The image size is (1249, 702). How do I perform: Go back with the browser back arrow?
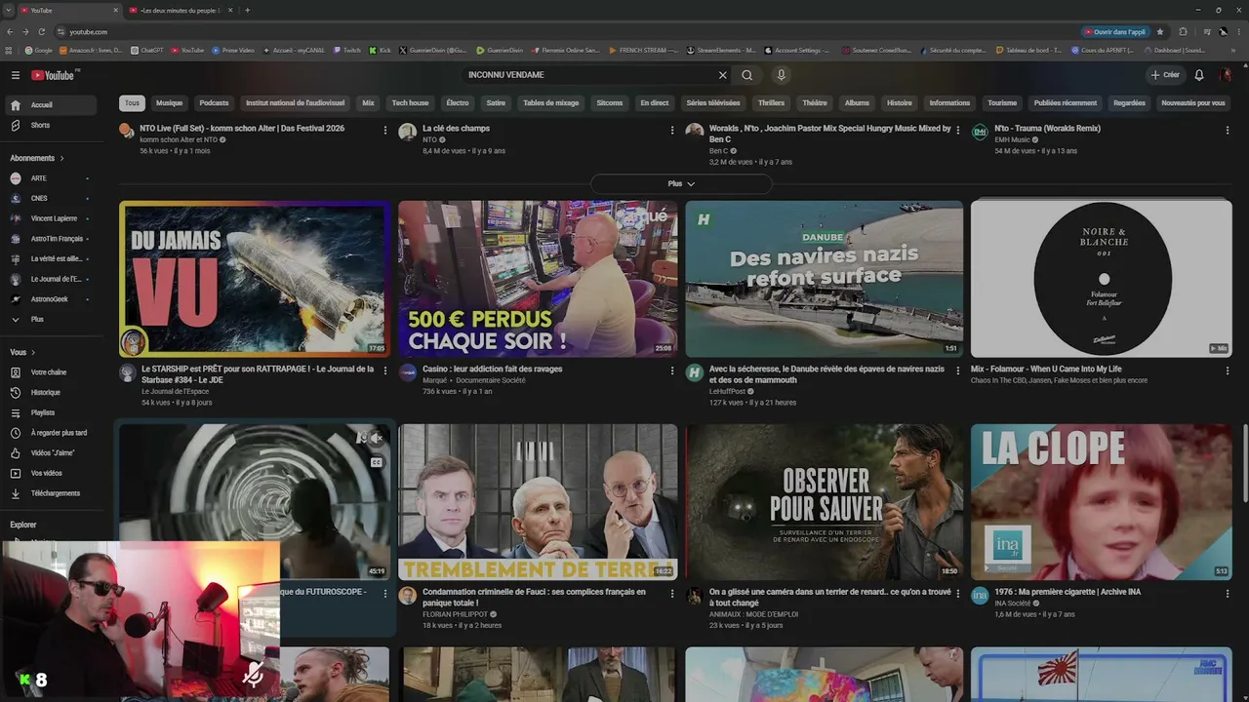point(10,31)
